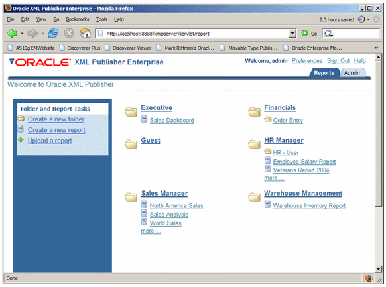Click the Veterans Report 2004 icon

(267, 169)
